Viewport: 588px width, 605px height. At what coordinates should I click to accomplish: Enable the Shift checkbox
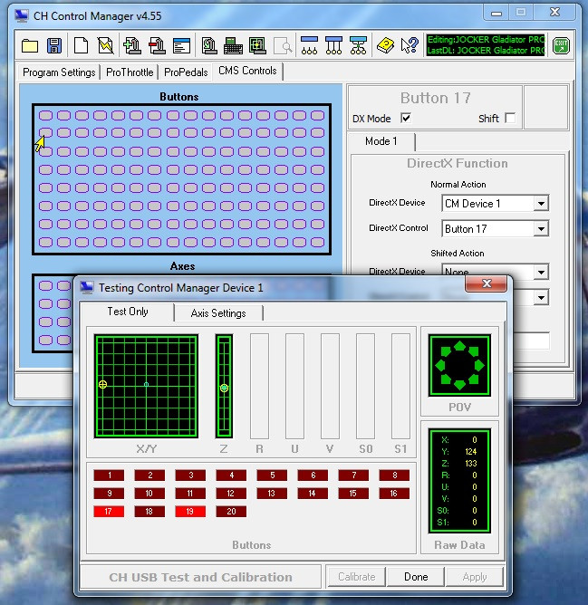[510, 119]
